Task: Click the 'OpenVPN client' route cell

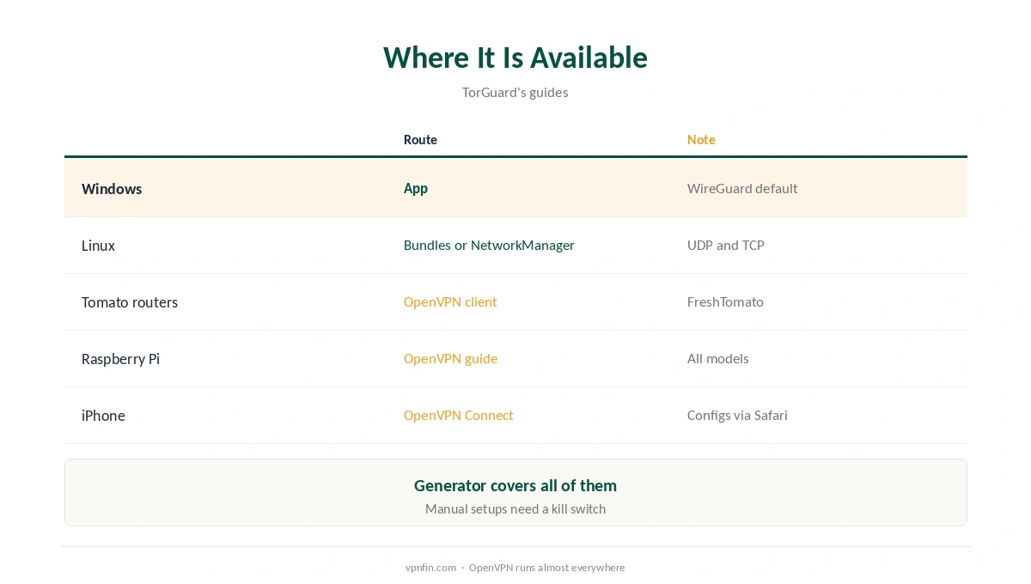Action: click(x=450, y=301)
